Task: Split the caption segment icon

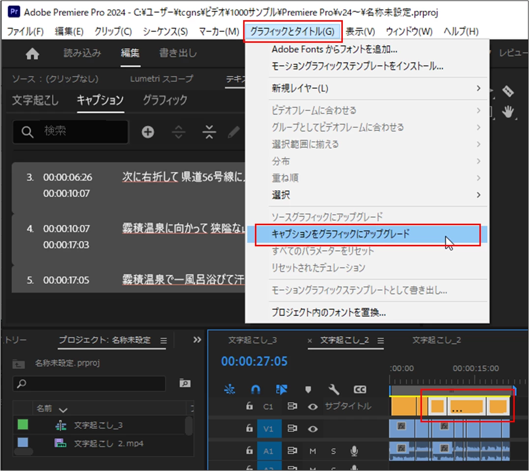Action: (x=178, y=132)
